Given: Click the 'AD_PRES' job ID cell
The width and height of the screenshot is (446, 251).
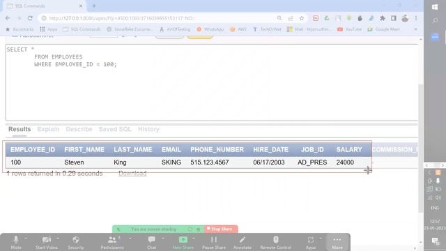Looking at the screenshot, I should click(312, 162).
